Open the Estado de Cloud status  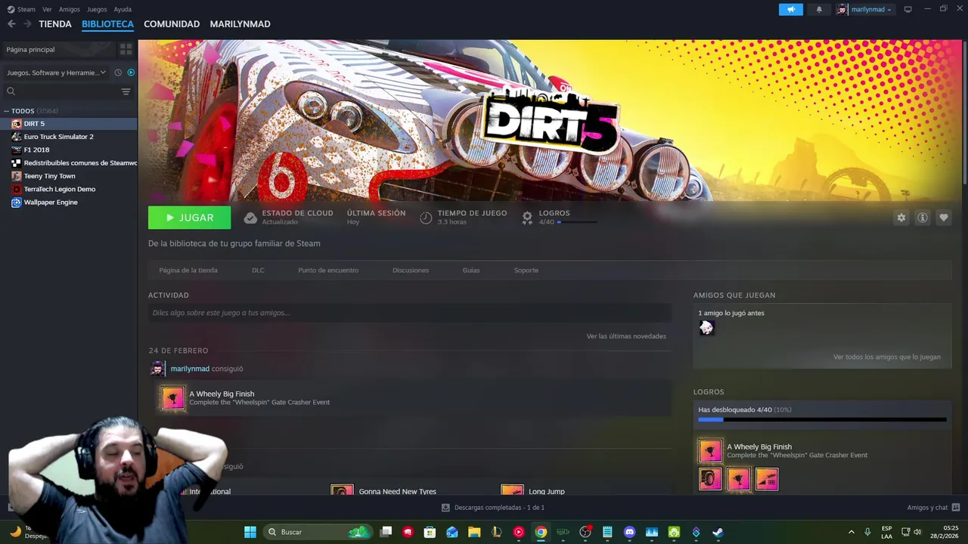coord(288,217)
